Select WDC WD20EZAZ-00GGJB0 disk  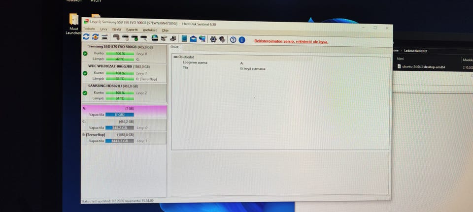pyautogui.click(x=124, y=73)
